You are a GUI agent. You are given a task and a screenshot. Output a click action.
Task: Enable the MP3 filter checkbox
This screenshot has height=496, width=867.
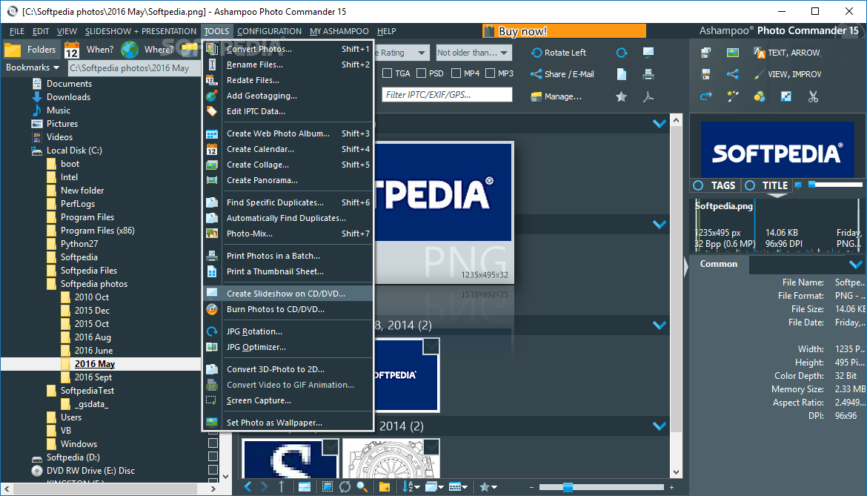(490, 73)
